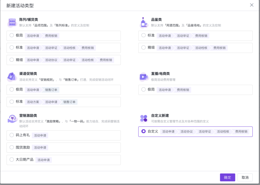Click the 渠道促销类 description mentioning 促销规则
260x185 pixels.
click(66, 80)
